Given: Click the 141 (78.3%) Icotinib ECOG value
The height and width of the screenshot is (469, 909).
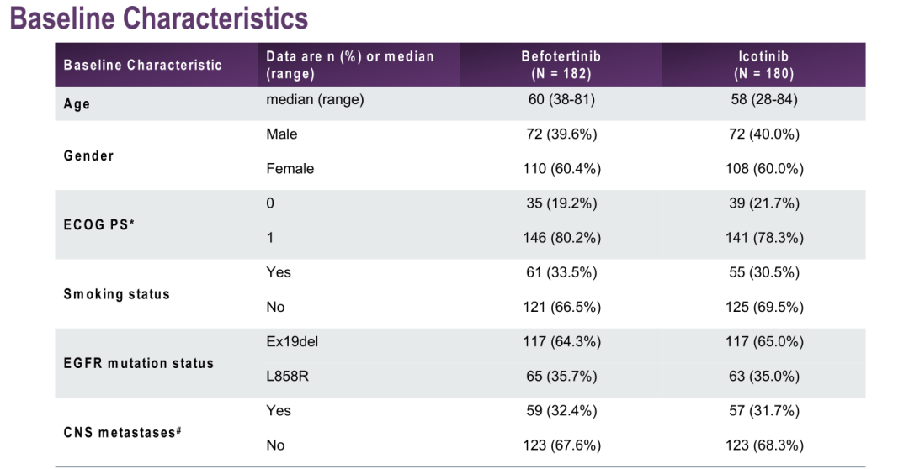Looking at the screenshot, I should (763, 238).
